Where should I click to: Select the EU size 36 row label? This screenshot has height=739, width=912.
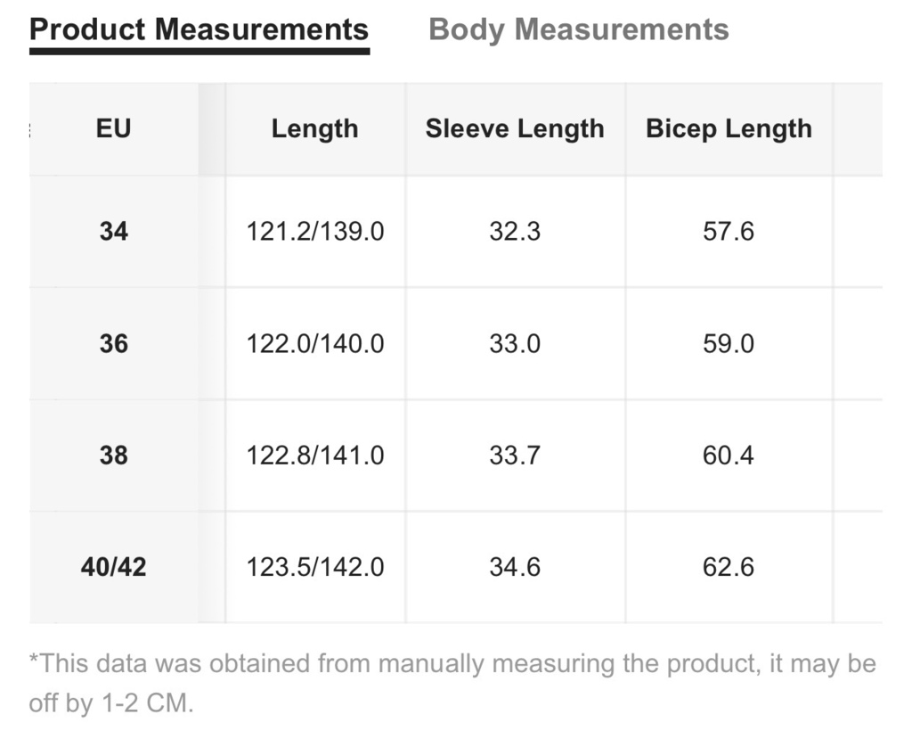coord(113,343)
